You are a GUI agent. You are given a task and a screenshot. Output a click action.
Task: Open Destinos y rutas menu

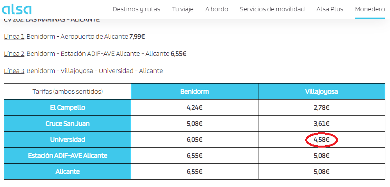click(136, 9)
